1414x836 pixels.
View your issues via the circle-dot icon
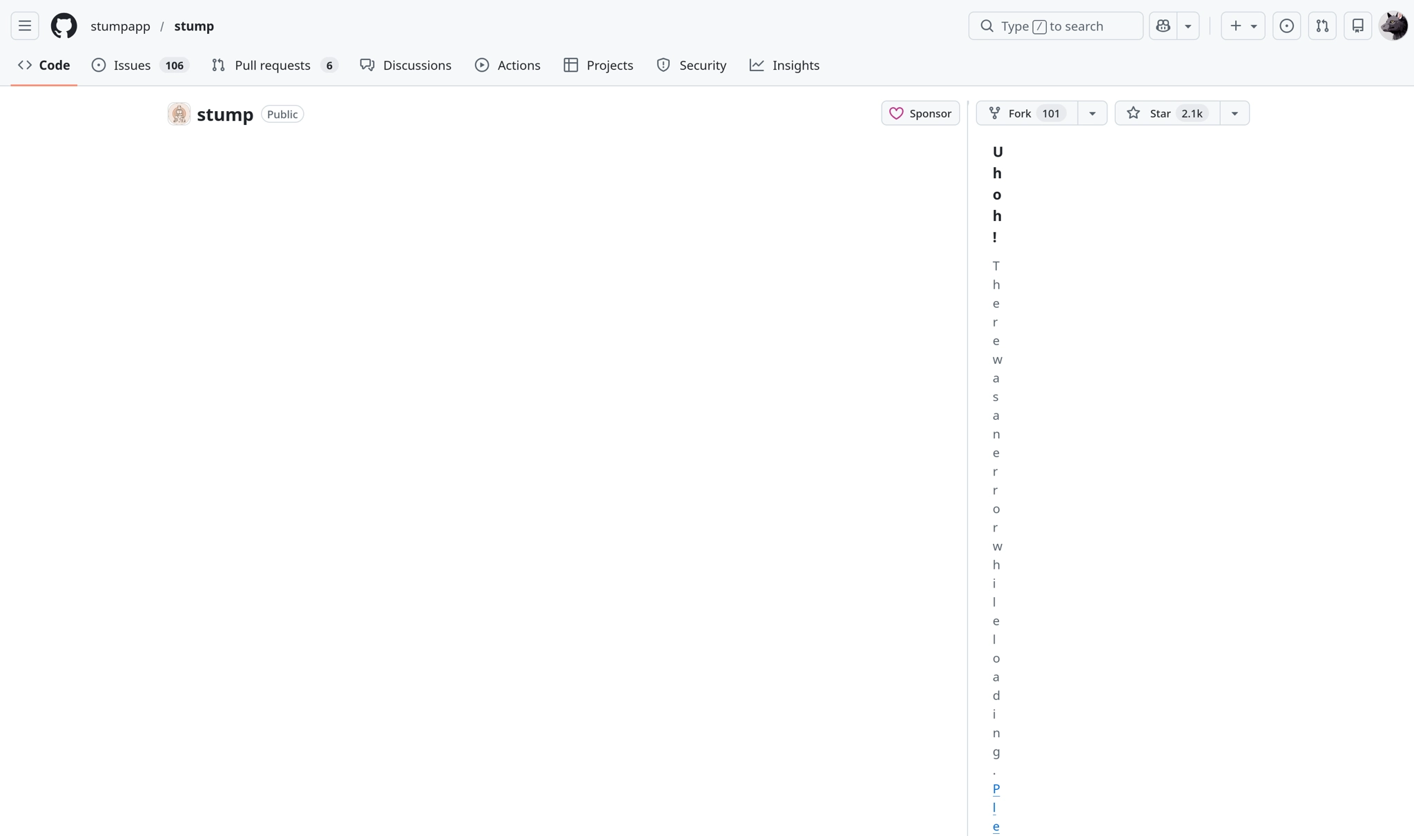(x=1286, y=26)
